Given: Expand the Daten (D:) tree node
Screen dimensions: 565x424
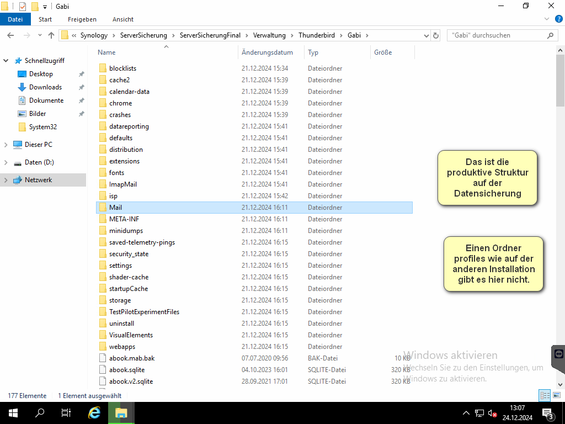Looking at the screenshot, I should click(6, 162).
